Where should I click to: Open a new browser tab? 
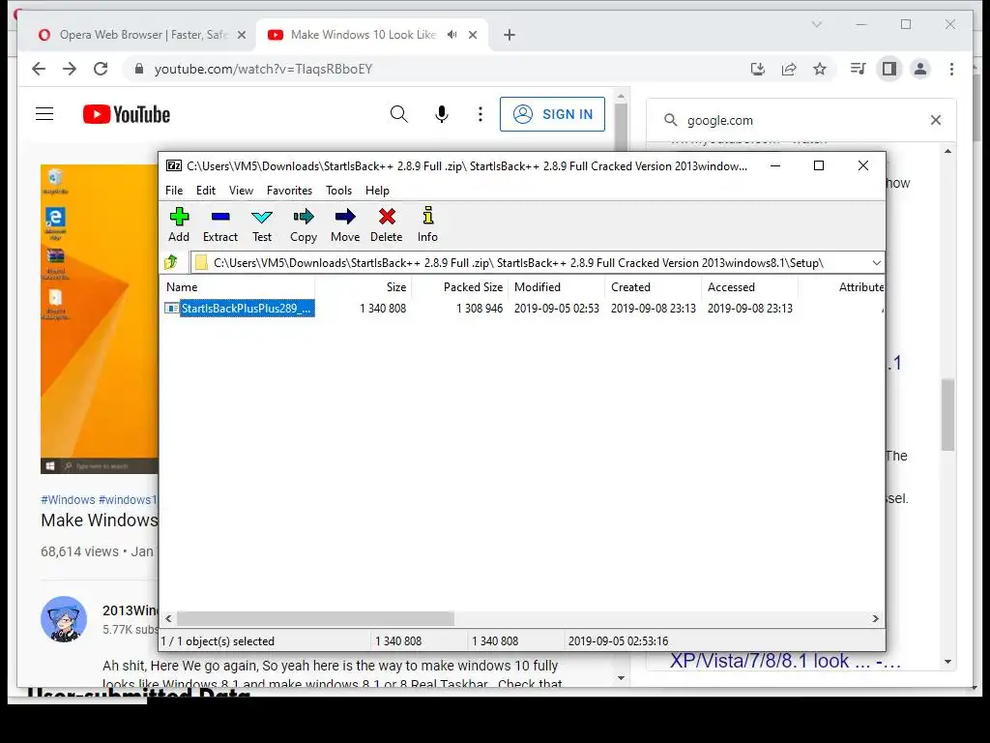click(510, 35)
